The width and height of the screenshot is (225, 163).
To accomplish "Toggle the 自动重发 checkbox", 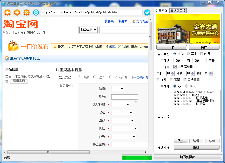I will (x=185, y=79).
